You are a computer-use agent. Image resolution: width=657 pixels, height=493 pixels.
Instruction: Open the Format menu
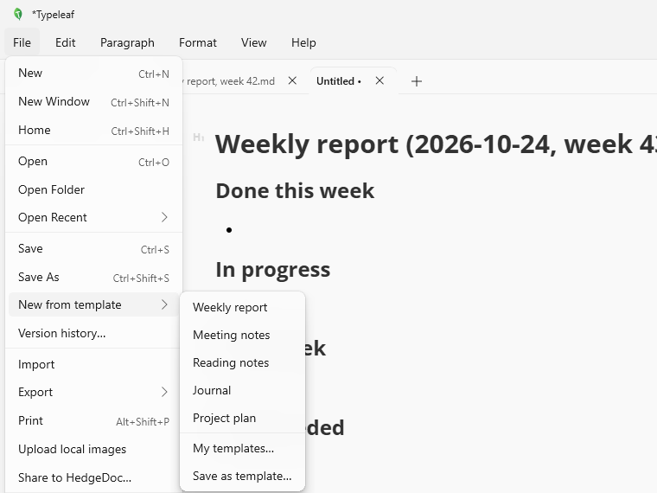coord(198,42)
